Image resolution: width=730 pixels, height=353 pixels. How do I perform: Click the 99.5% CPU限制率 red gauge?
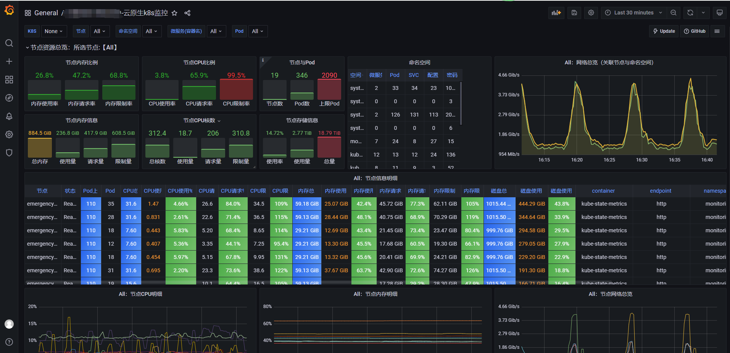click(x=236, y=89)
